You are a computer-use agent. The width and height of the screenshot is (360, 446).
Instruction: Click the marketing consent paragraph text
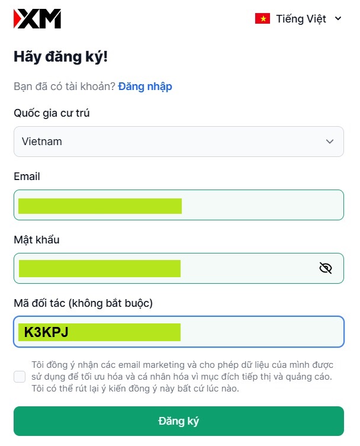(182, 376)
